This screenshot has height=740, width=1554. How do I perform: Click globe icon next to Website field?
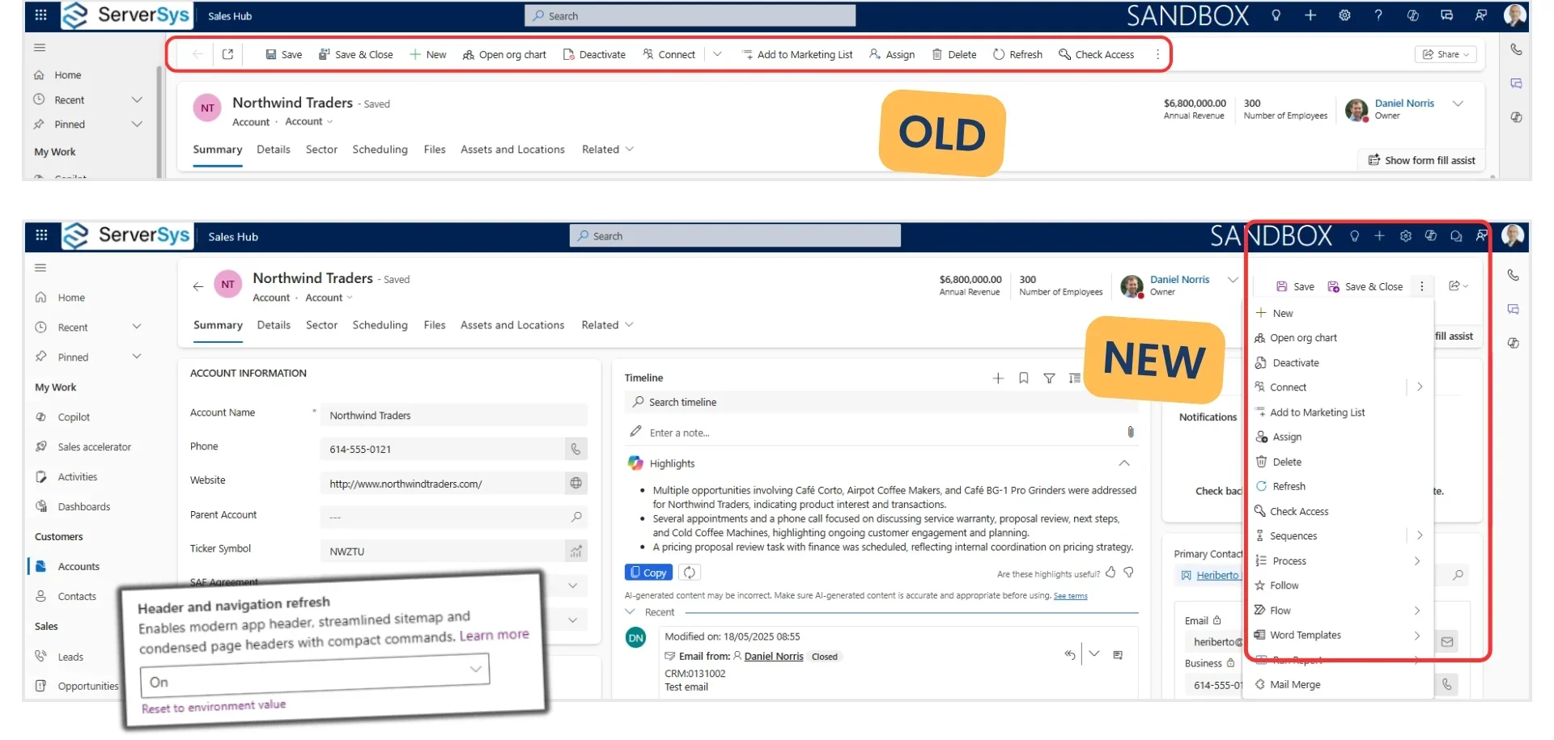[575, 483]
